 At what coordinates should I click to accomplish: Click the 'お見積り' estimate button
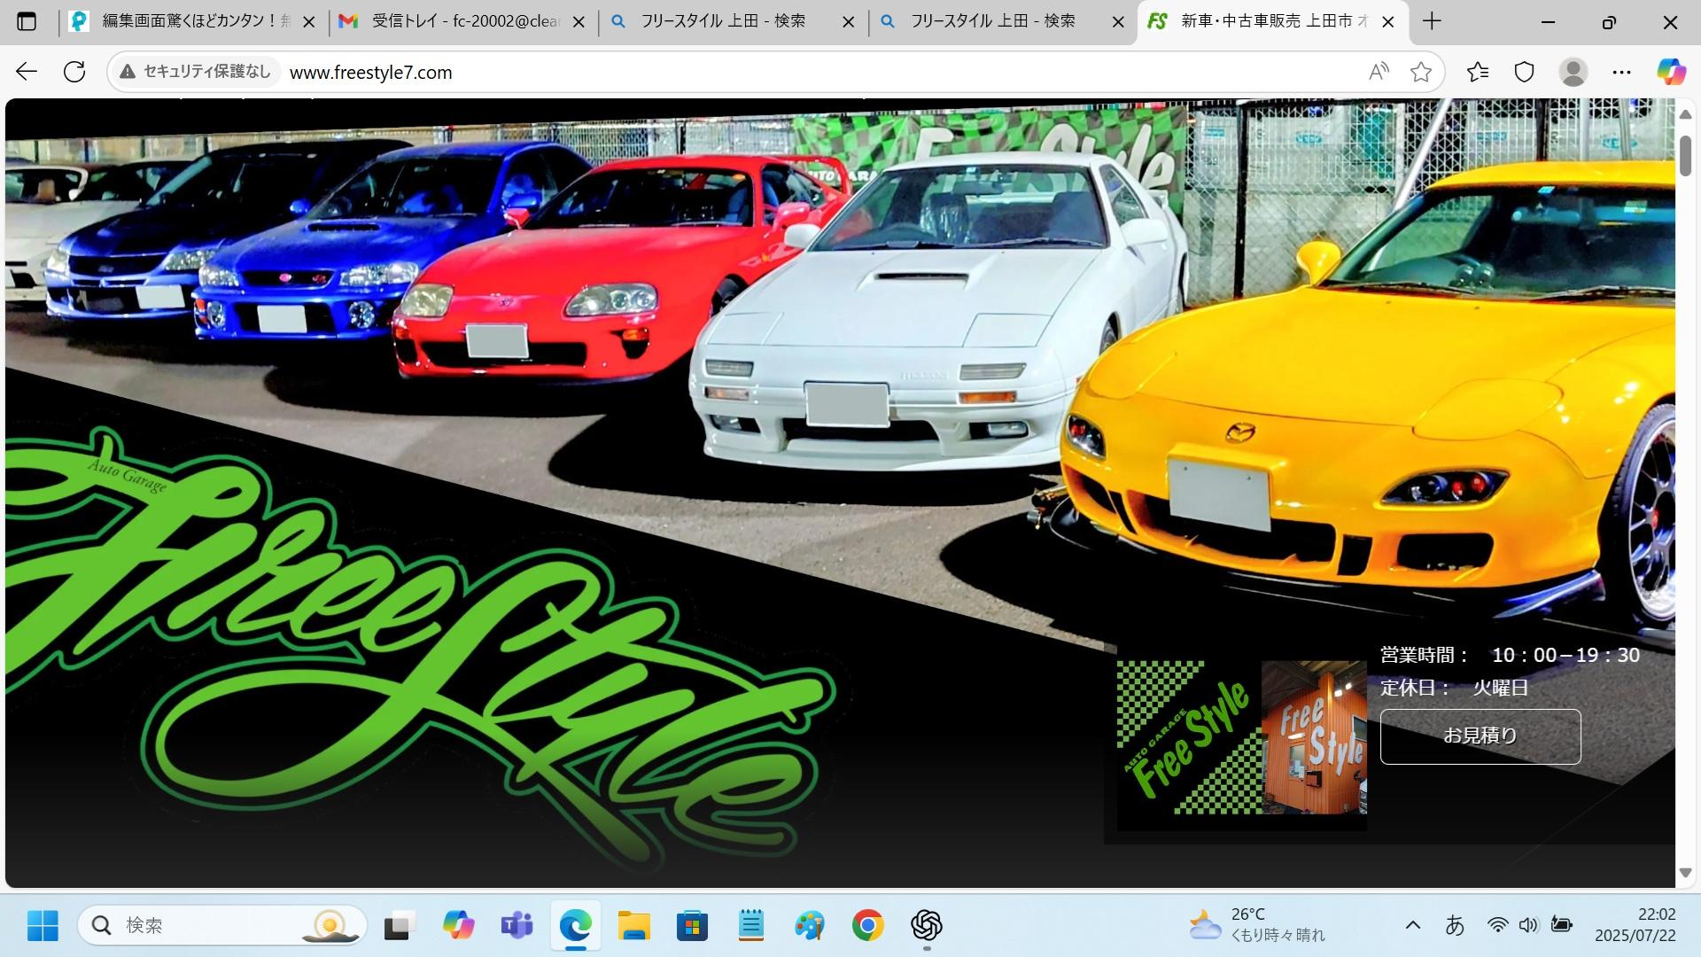(x=1480, y=735)
